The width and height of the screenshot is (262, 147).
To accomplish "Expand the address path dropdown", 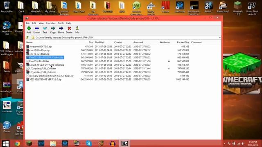I will pos(219,38).
